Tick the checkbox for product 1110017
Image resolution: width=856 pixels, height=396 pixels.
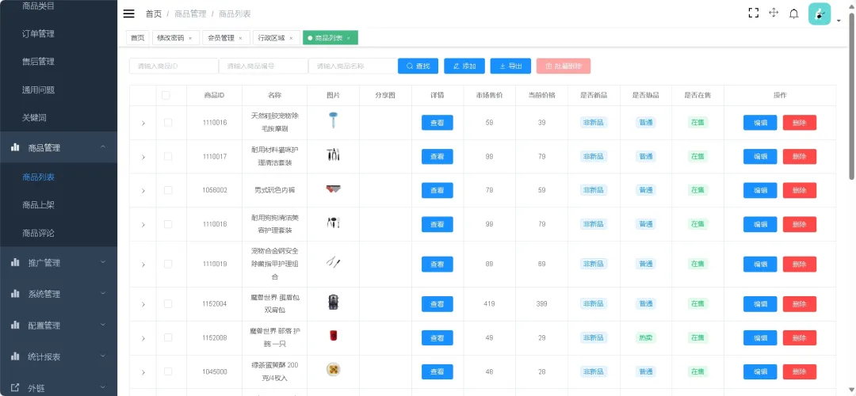coord(167,156)
